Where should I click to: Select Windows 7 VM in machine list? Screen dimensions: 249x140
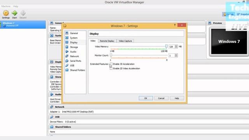[x=23, y=24]
